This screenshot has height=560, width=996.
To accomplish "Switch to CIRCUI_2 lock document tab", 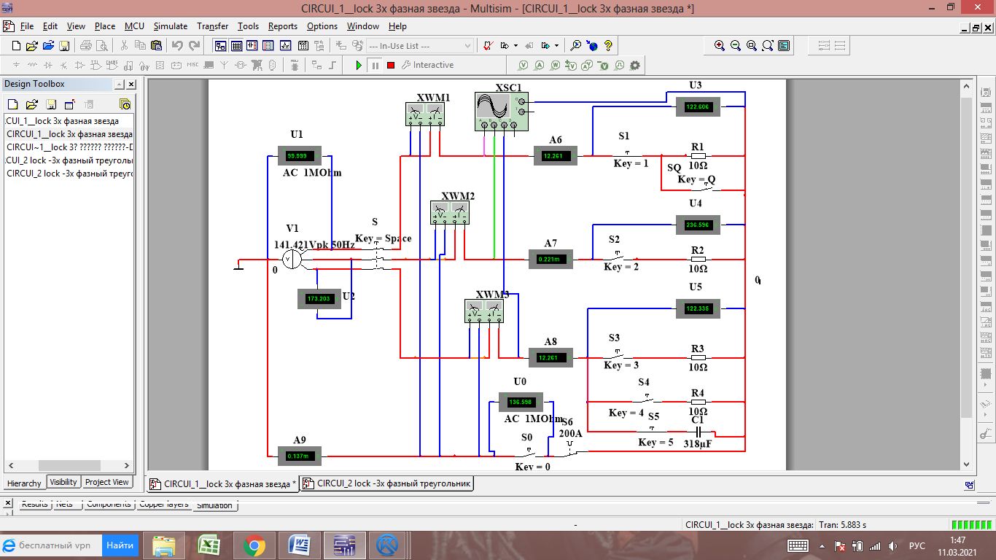I will click(386, 483).
